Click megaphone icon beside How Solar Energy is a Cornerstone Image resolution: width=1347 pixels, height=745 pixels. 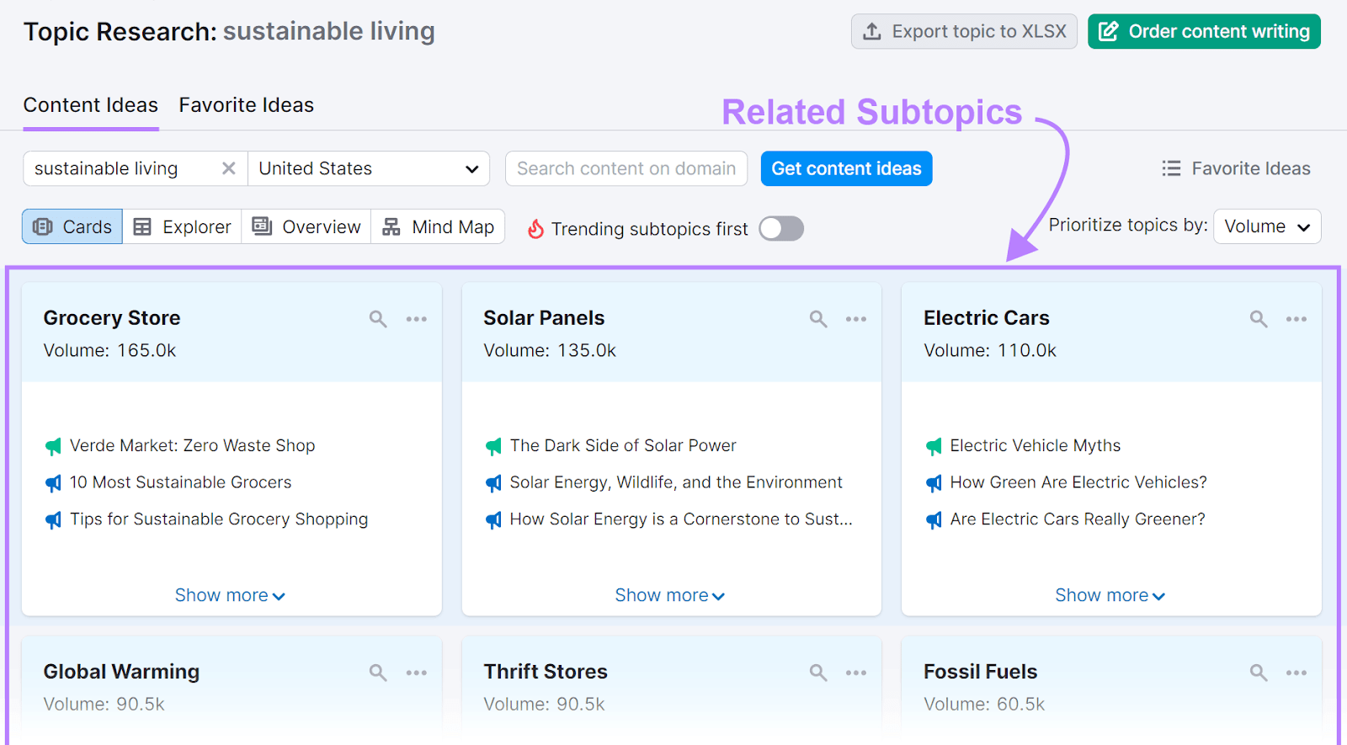tap(493, 520)
